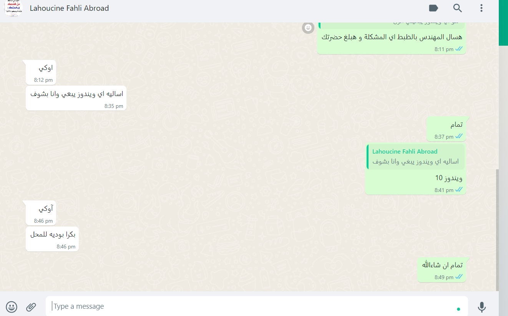
Task: Open the contact's profile picture
Action: [x=13, y=8]
